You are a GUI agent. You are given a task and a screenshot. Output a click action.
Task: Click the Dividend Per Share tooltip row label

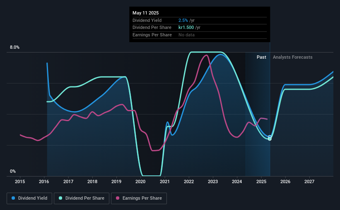coord(152,28)
